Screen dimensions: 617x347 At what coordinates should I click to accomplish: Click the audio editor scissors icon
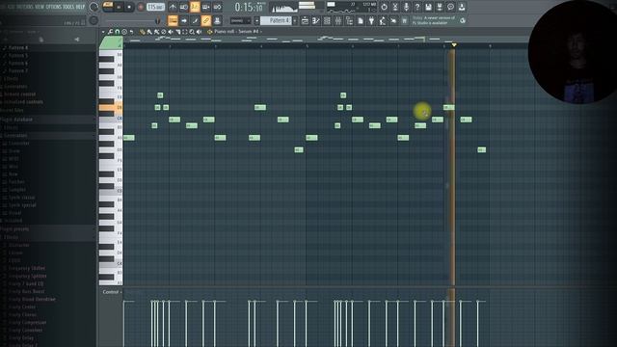point(395,7)
